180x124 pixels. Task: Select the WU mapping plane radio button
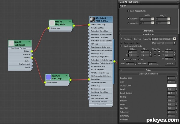[139, 59]
